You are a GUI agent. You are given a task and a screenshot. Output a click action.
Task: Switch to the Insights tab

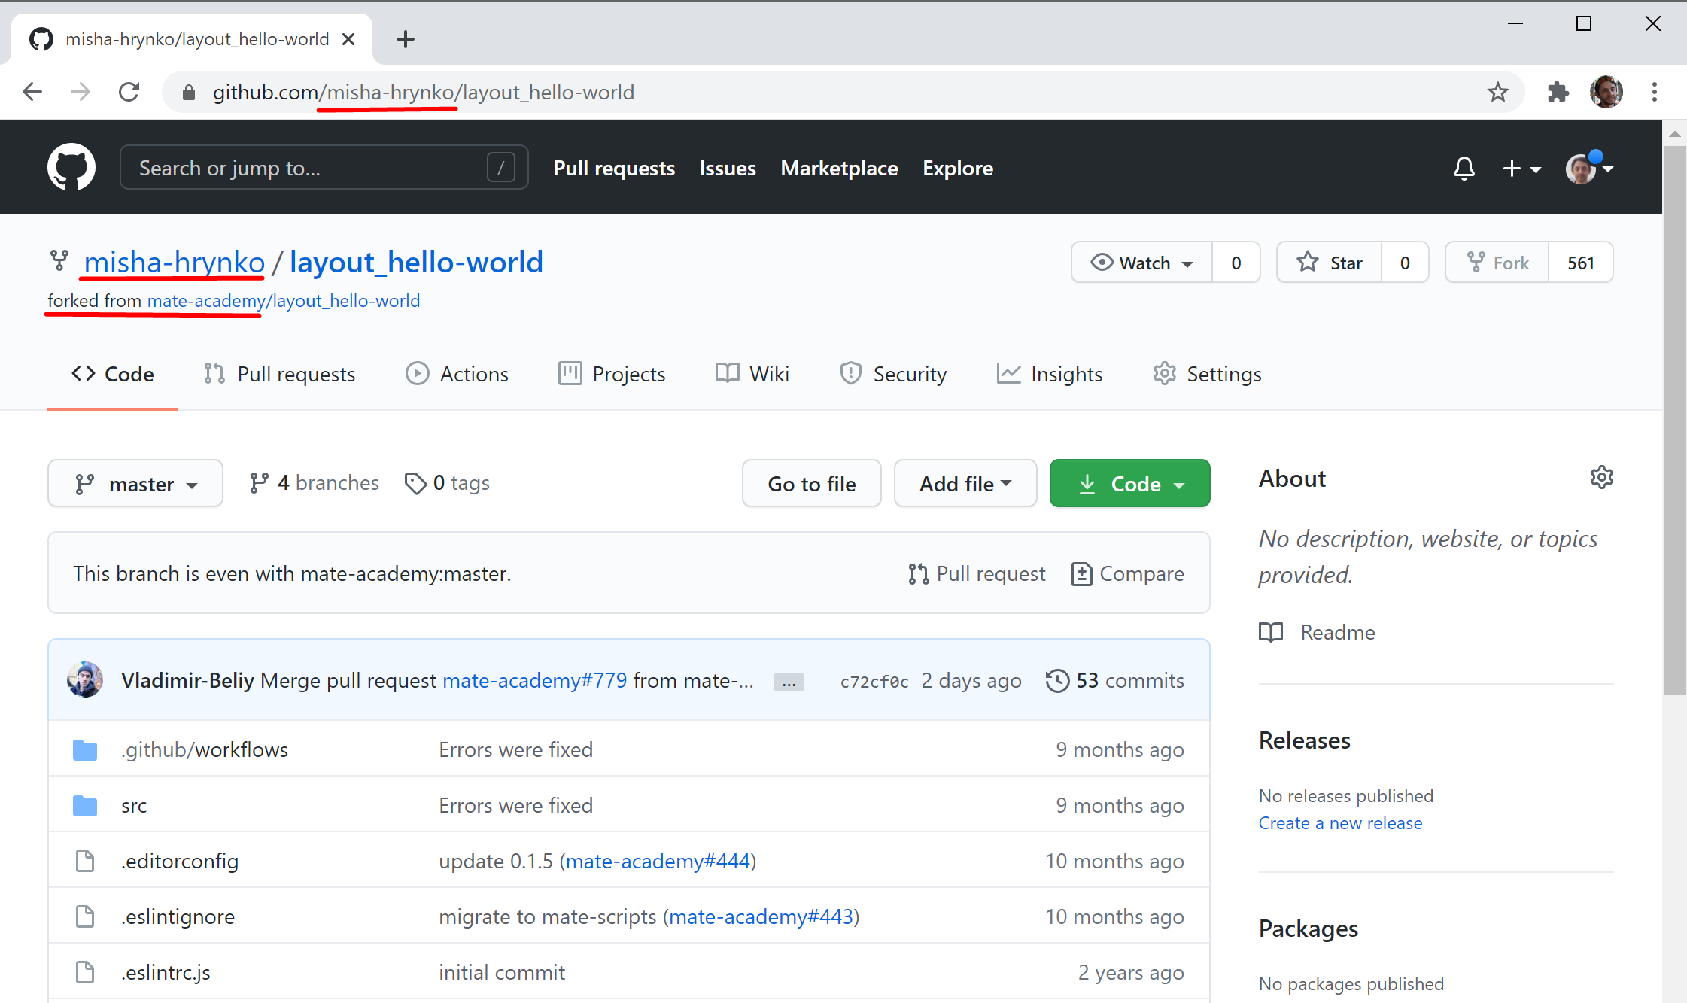click(x=1050, y=374)
